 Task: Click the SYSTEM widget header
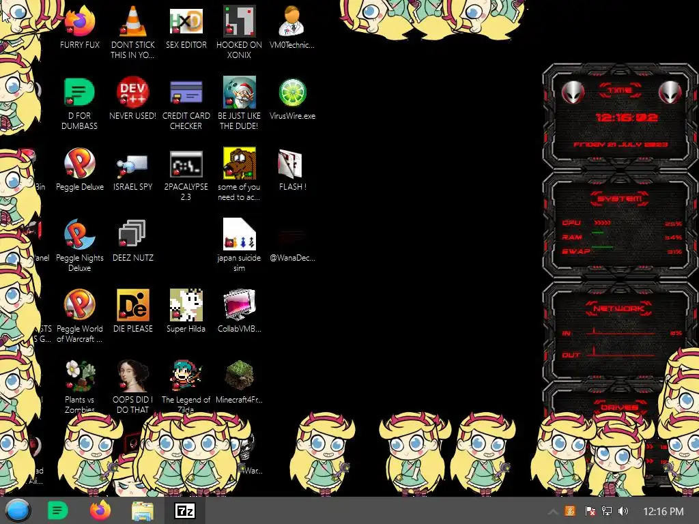tap(620, 199)
